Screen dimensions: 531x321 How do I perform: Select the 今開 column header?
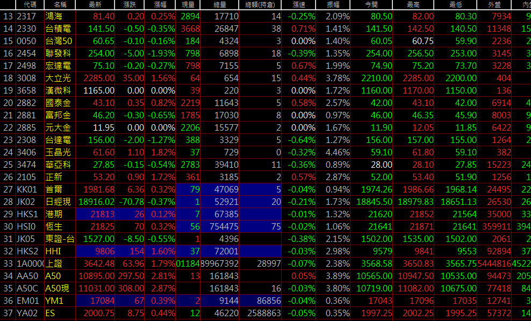click(x=371, y=5)
